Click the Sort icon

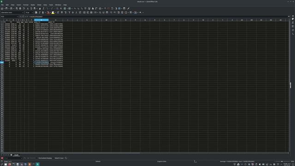(75, 8)
